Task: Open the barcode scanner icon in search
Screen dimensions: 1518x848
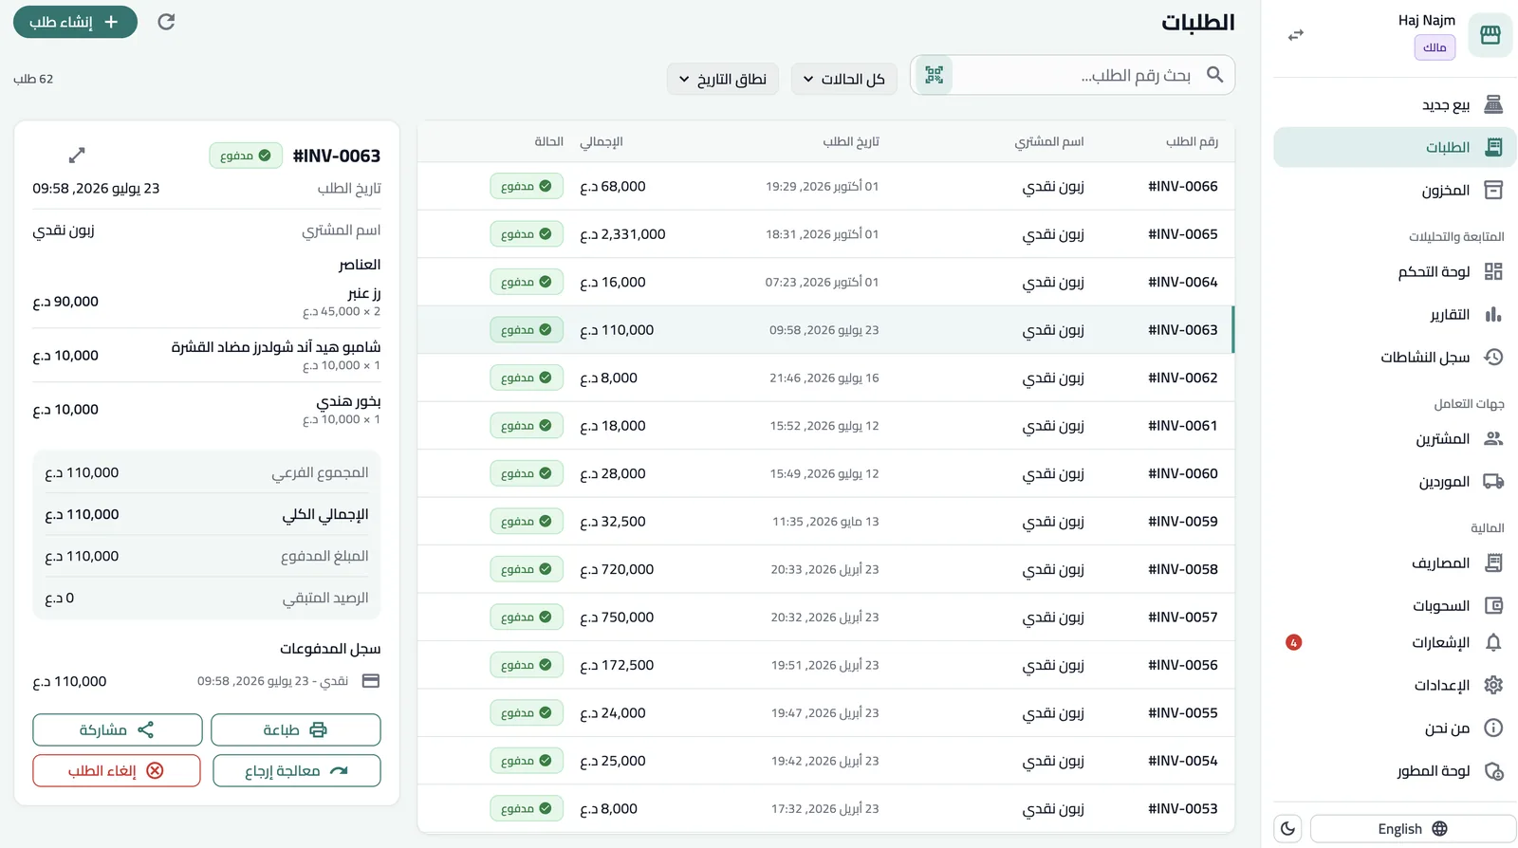Action: pyautogui.click(x=935, y=75)
